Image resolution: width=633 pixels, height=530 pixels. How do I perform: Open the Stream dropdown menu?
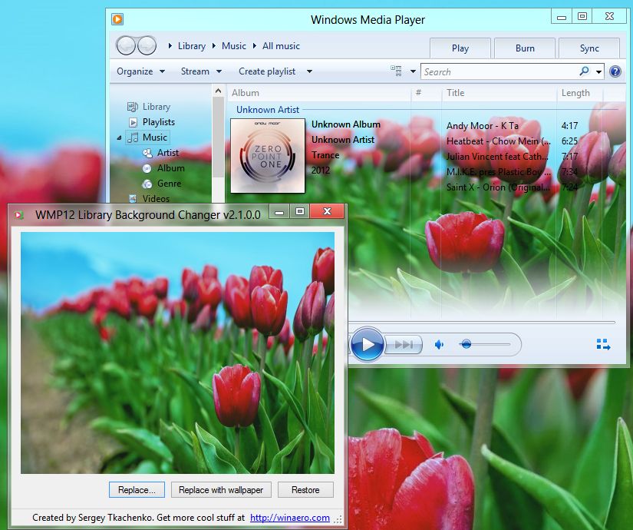click(201, 71)
